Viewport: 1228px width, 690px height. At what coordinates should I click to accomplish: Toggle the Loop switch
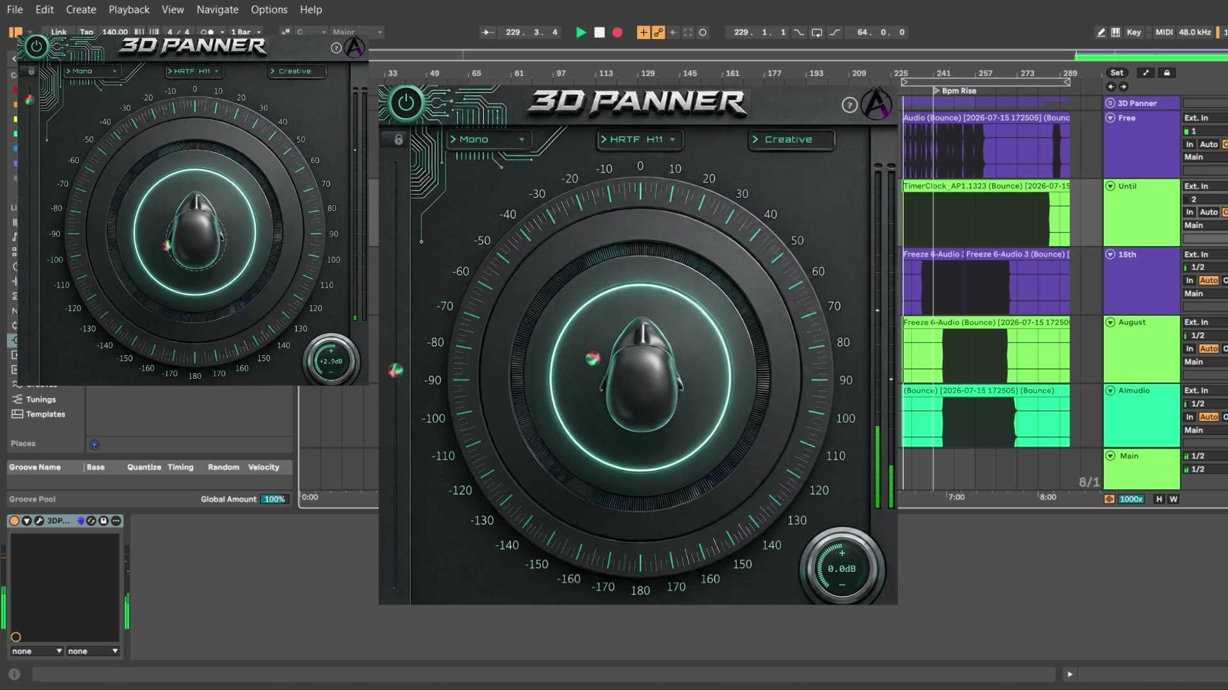coord(817,32)
